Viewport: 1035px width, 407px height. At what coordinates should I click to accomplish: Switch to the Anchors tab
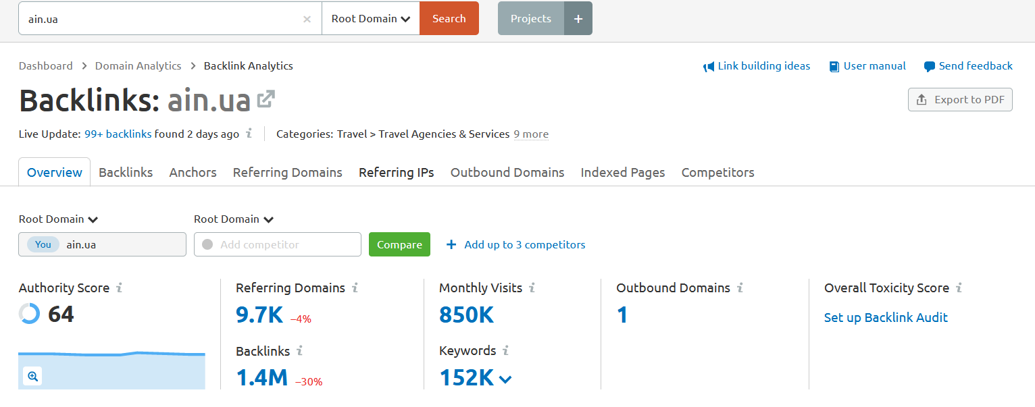[x=193, y=172]
